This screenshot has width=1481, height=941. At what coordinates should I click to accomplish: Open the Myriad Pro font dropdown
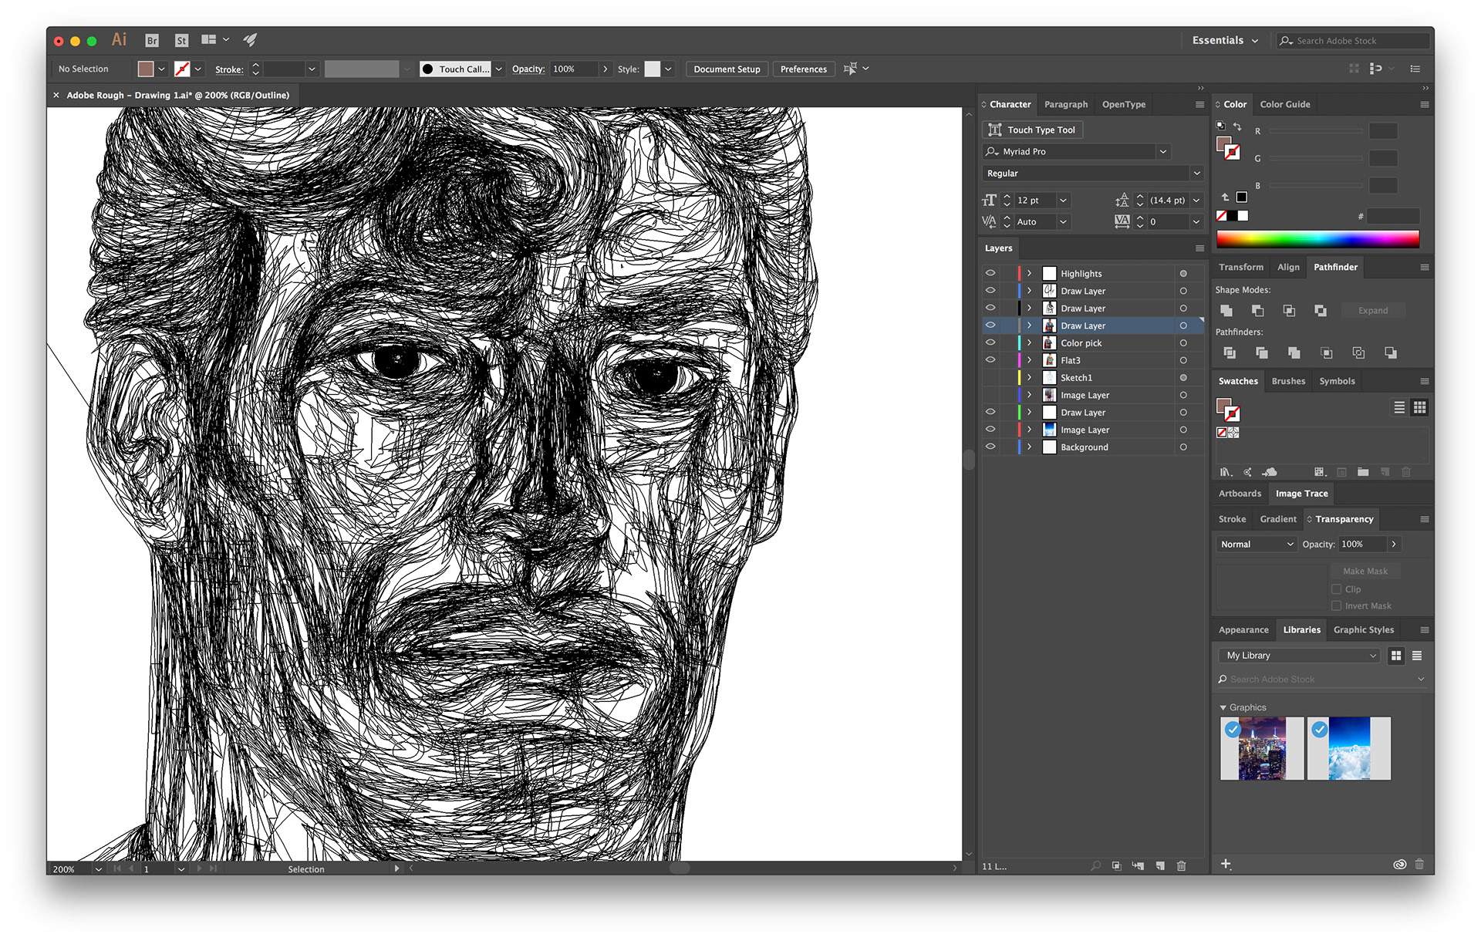pyautogui.click(x=1162, y=152)
